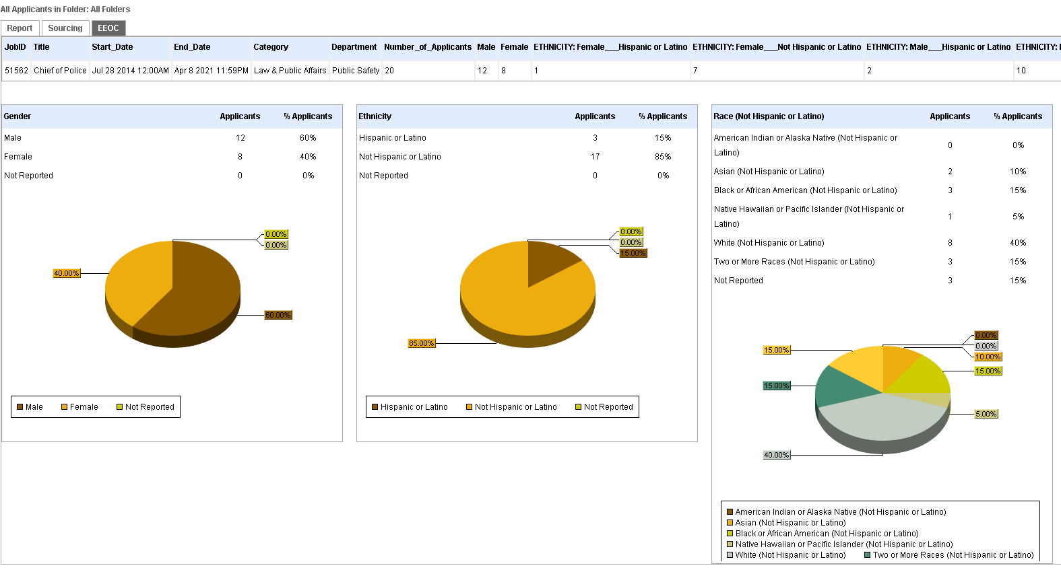Viewport: 1061px width, 576px height.
Task: Click the Hispanic or Latino row in Ethnicity table
Action: pos(527,138)
